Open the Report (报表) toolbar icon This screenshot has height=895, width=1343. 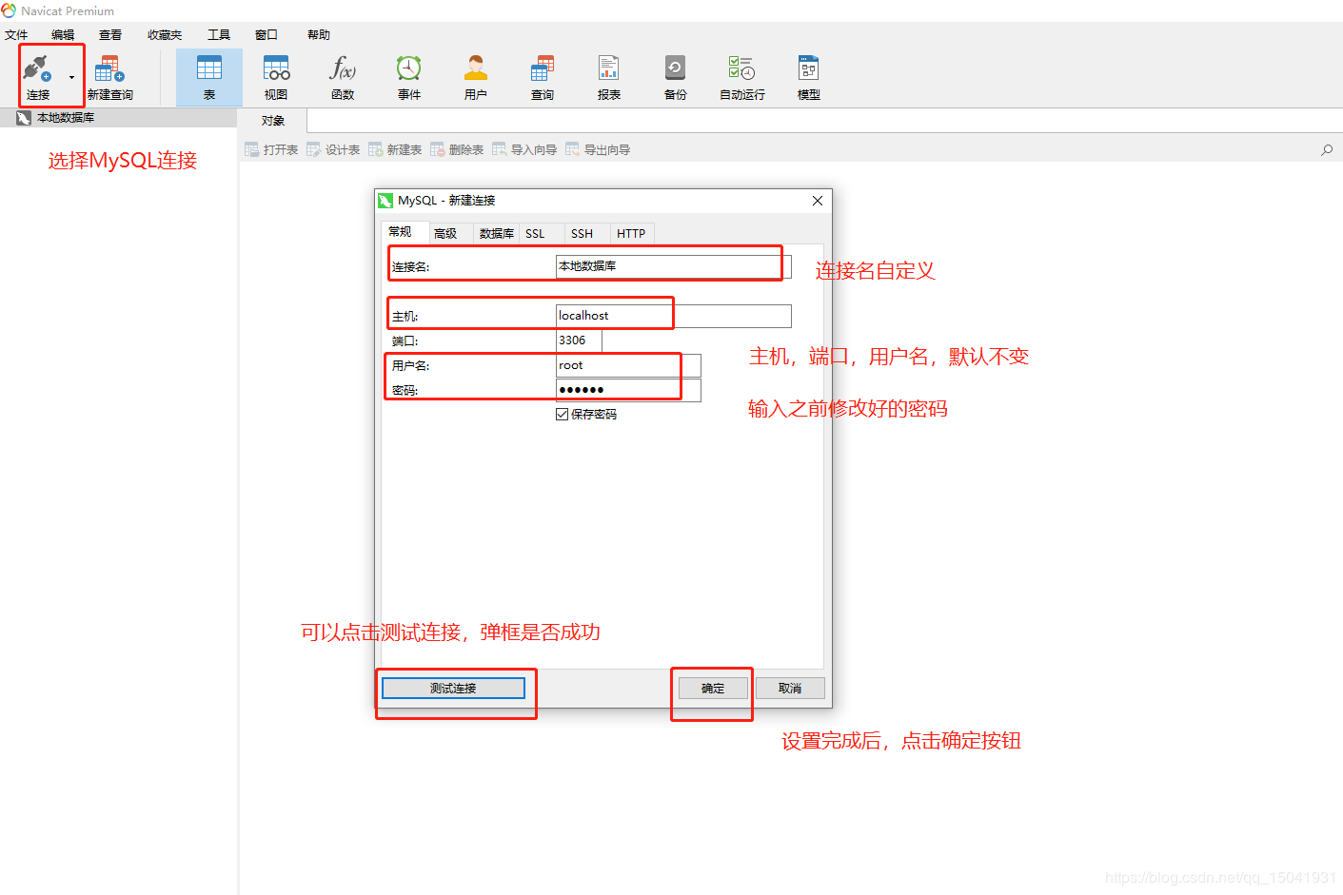[609, 77]
